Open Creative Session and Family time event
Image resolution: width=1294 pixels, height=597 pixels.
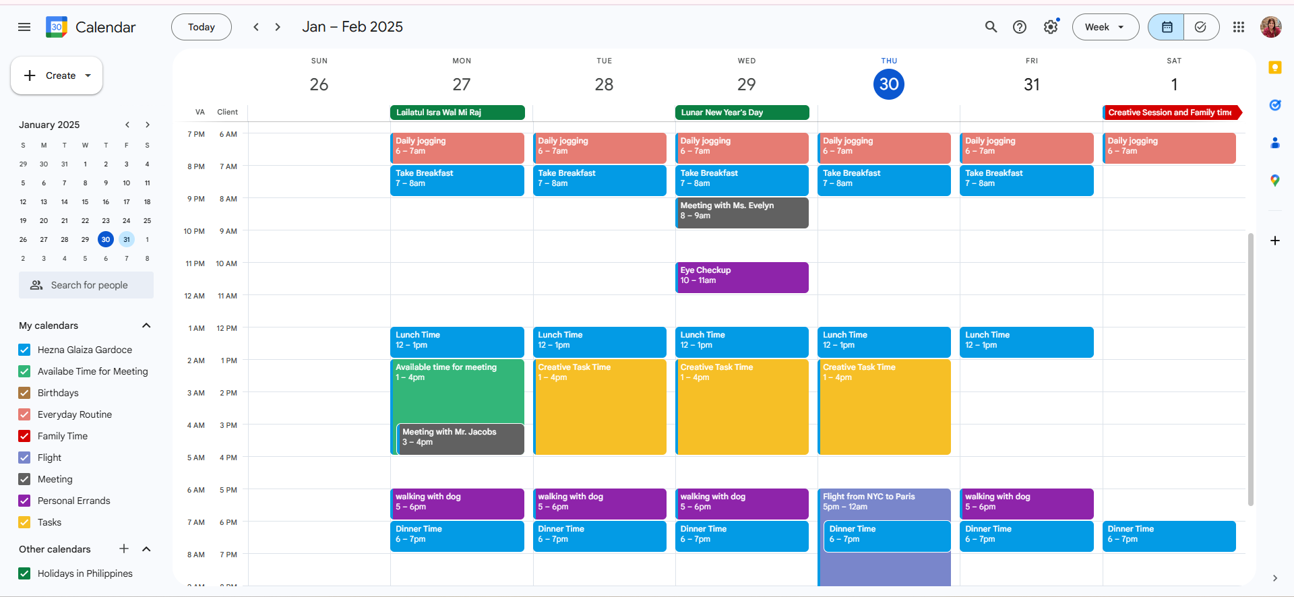[x=1172, y=113]
